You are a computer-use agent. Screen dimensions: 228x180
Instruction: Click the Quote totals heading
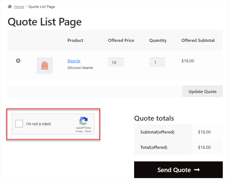(x=154, y=118)
